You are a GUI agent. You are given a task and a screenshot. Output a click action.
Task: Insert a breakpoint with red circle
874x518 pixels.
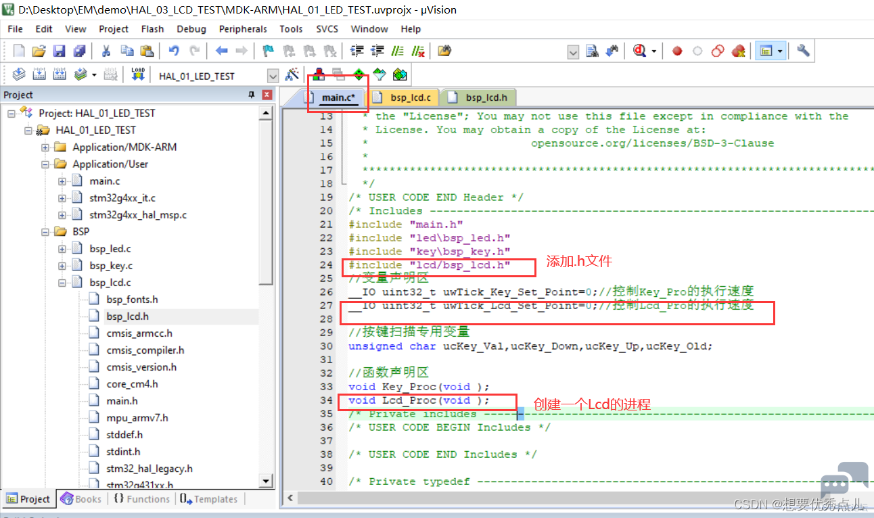pos(677,51)
